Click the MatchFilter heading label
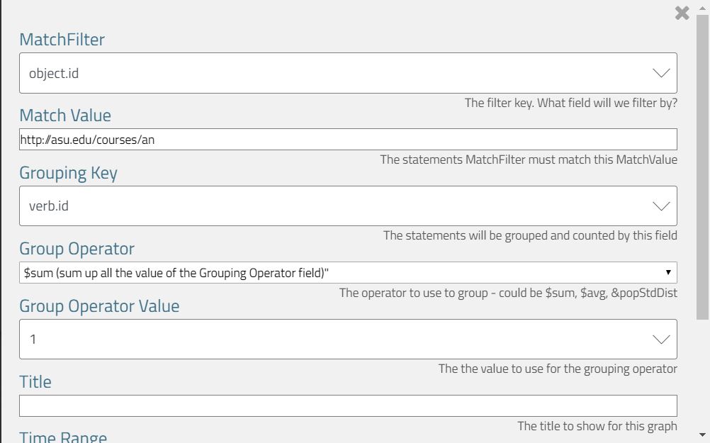 (x=62, y=40)
